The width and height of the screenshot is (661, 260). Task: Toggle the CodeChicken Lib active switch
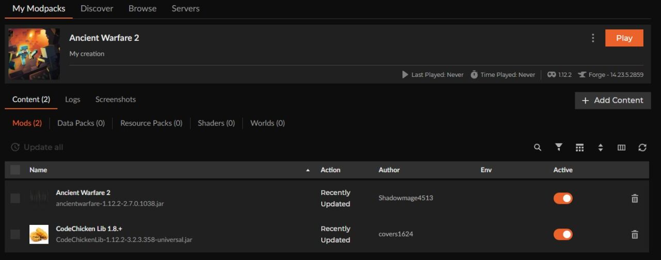pos(563,234)
